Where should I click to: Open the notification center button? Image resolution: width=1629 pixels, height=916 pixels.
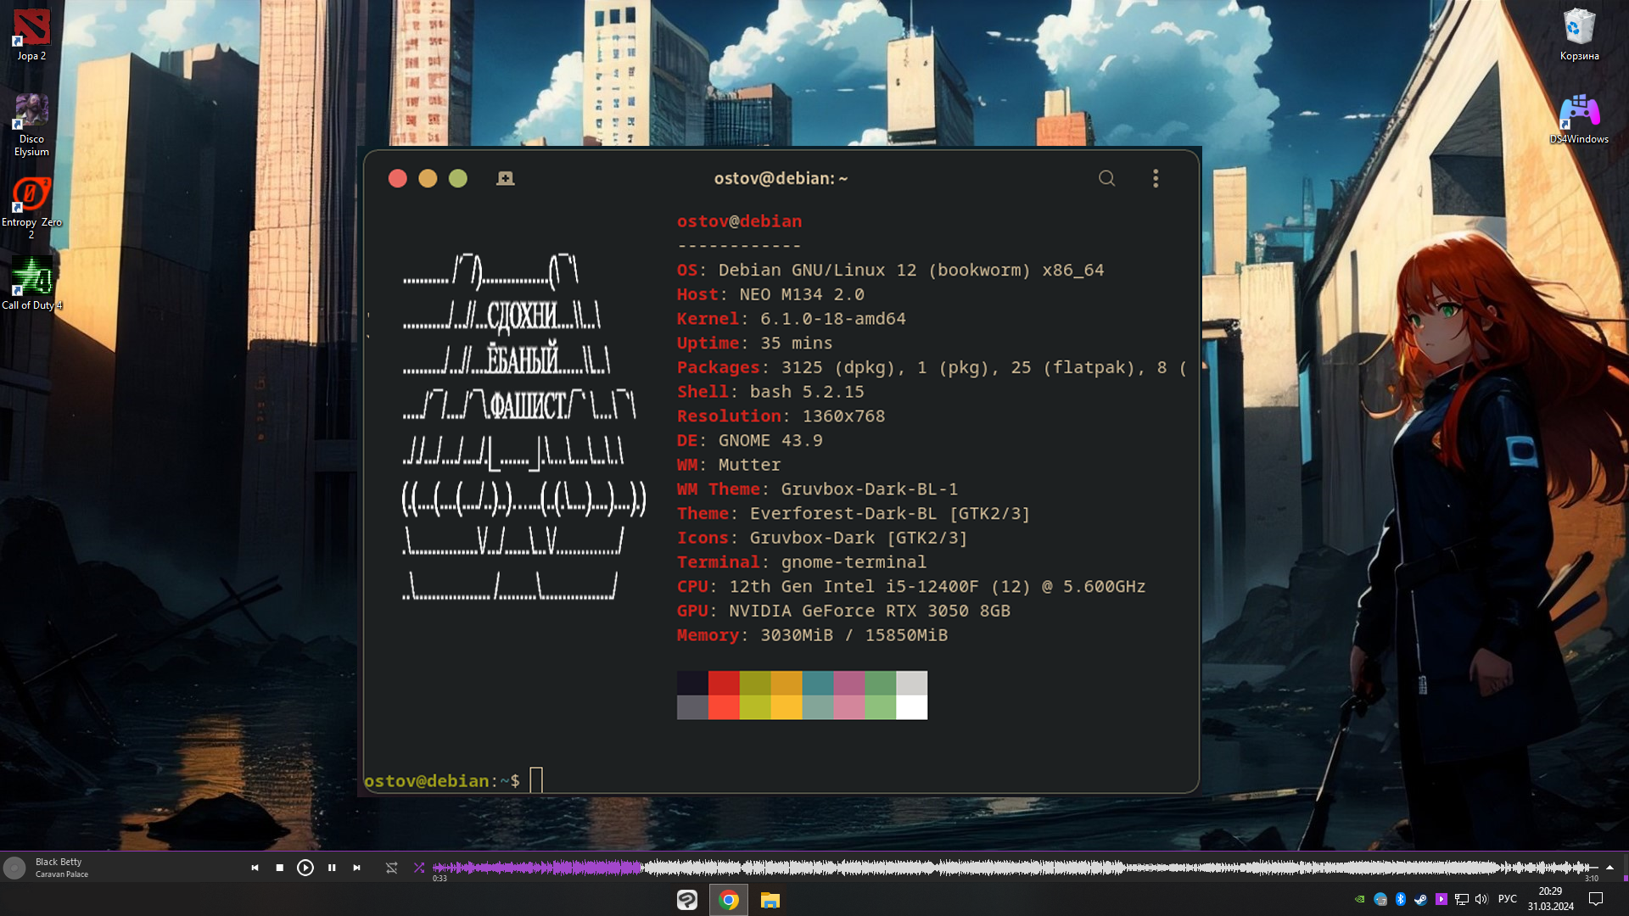click(x=1596, y=899)
